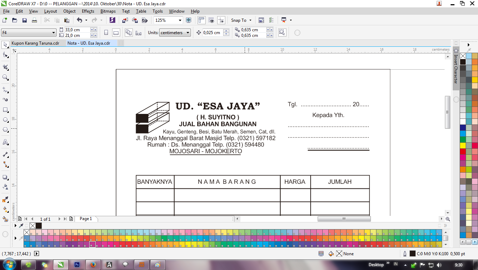Select the Ellipse tool
The image size is (478, 270).
[5, 120]
